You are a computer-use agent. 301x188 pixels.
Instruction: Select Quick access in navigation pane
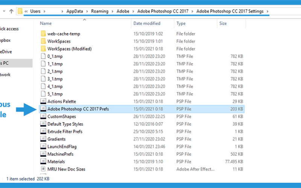pyautogui.click(x=9, y=29)
